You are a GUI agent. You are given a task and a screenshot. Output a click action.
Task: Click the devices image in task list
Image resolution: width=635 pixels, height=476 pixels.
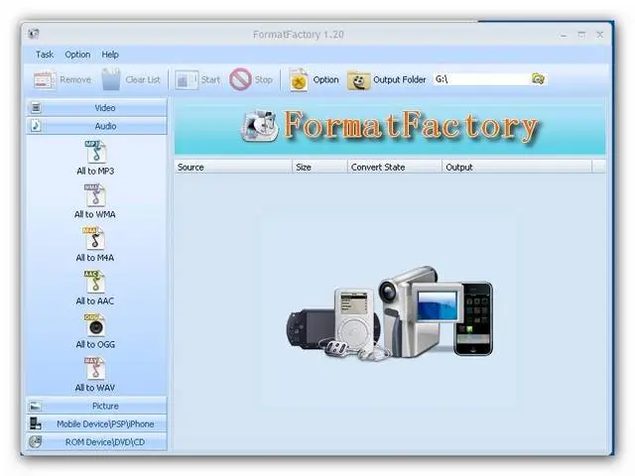tap(390, 312)
